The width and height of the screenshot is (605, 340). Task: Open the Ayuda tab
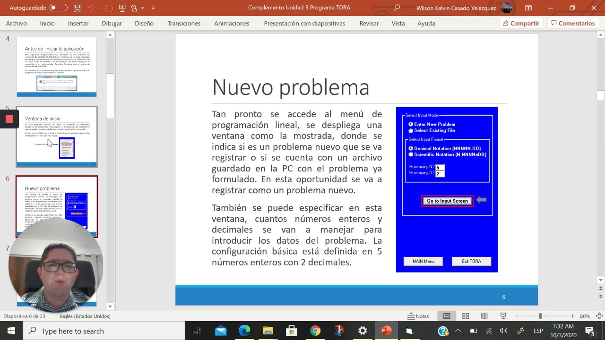[x=426, y=23]
